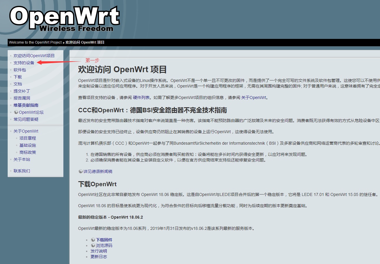Open 关于OpenWrt in the sidebar
Screen dimensions: 380x264
pyautogui.click(x=26, y=131)
